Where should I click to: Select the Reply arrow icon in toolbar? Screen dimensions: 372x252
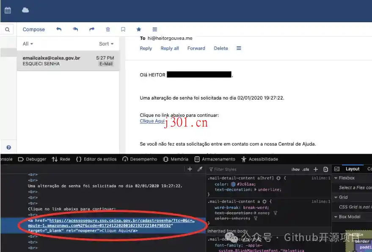tap(59, 29)
